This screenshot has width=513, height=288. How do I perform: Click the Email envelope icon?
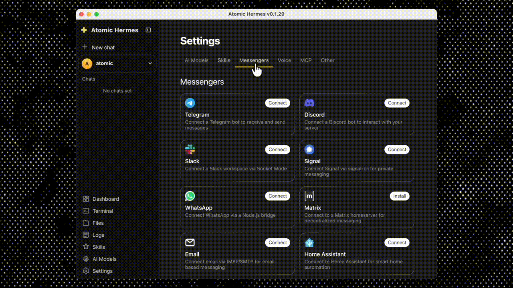tap(190, 242)
